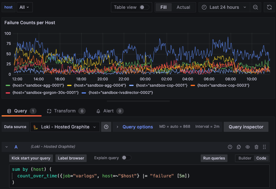Screen dimensions: 276x189
Task: Open the Last 24 hours time picker
Action: click(224, 7)
